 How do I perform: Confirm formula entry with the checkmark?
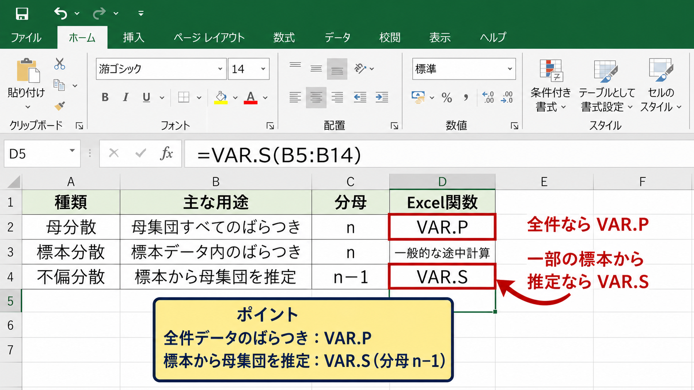coord(141,153)
